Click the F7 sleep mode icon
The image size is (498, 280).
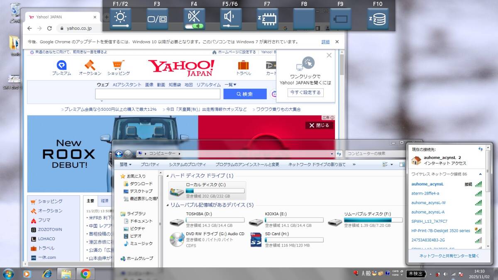(x=267, y=19)
